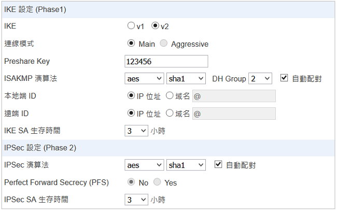Viewport: 337px width, 210px height.
Task: Click the Preshare Key input field
Action: pos(166,61)
